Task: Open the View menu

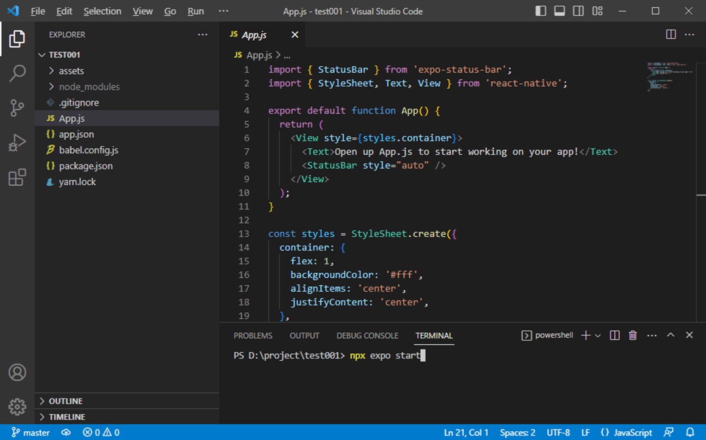Action: point(143,11)
